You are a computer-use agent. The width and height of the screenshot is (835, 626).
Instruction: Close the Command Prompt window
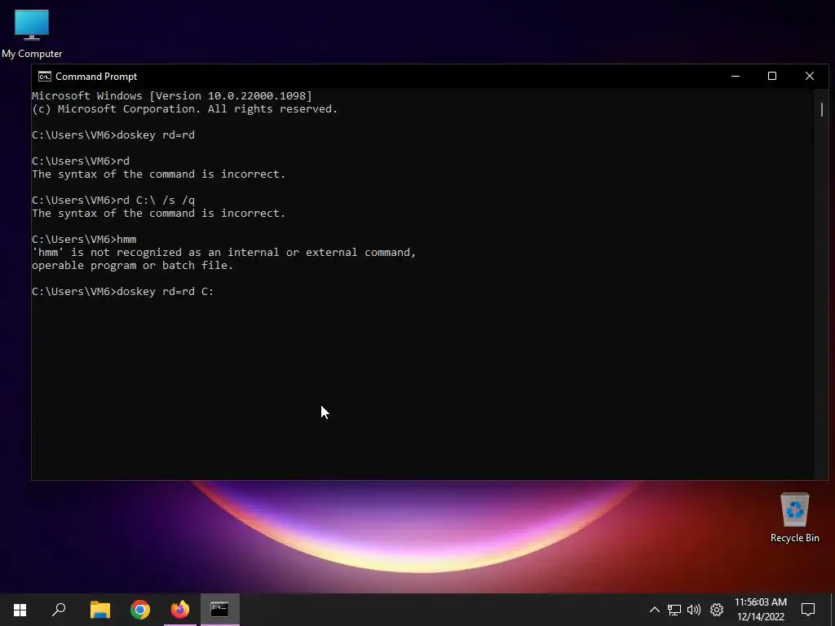tap(810, 76)
